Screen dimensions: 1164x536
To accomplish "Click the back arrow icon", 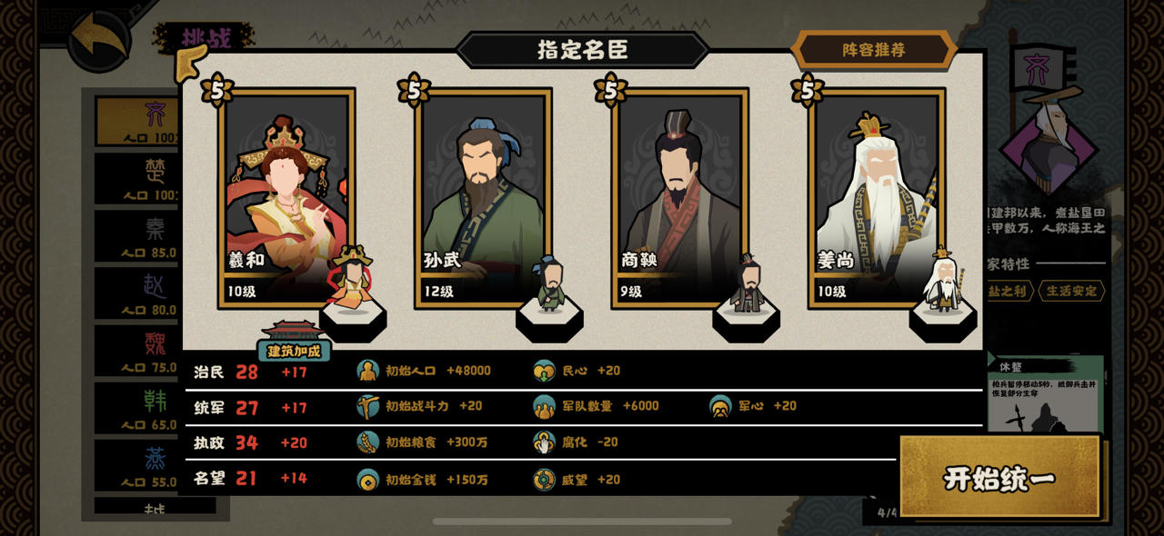I will coord(100,38).
